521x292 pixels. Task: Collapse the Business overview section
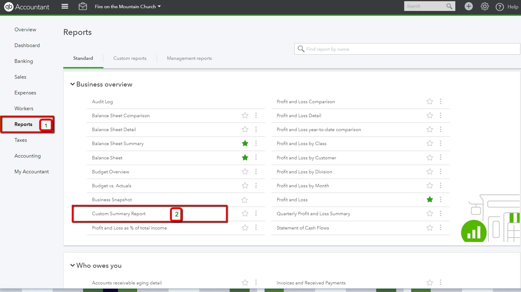click(72, 84)
